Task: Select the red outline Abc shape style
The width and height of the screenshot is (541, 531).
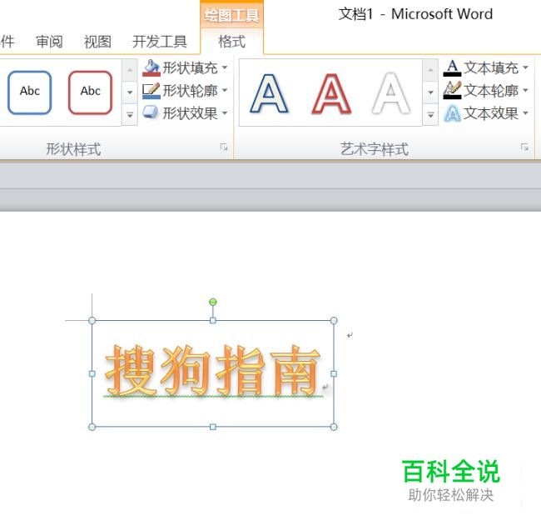Action: (x=90, y=93)
